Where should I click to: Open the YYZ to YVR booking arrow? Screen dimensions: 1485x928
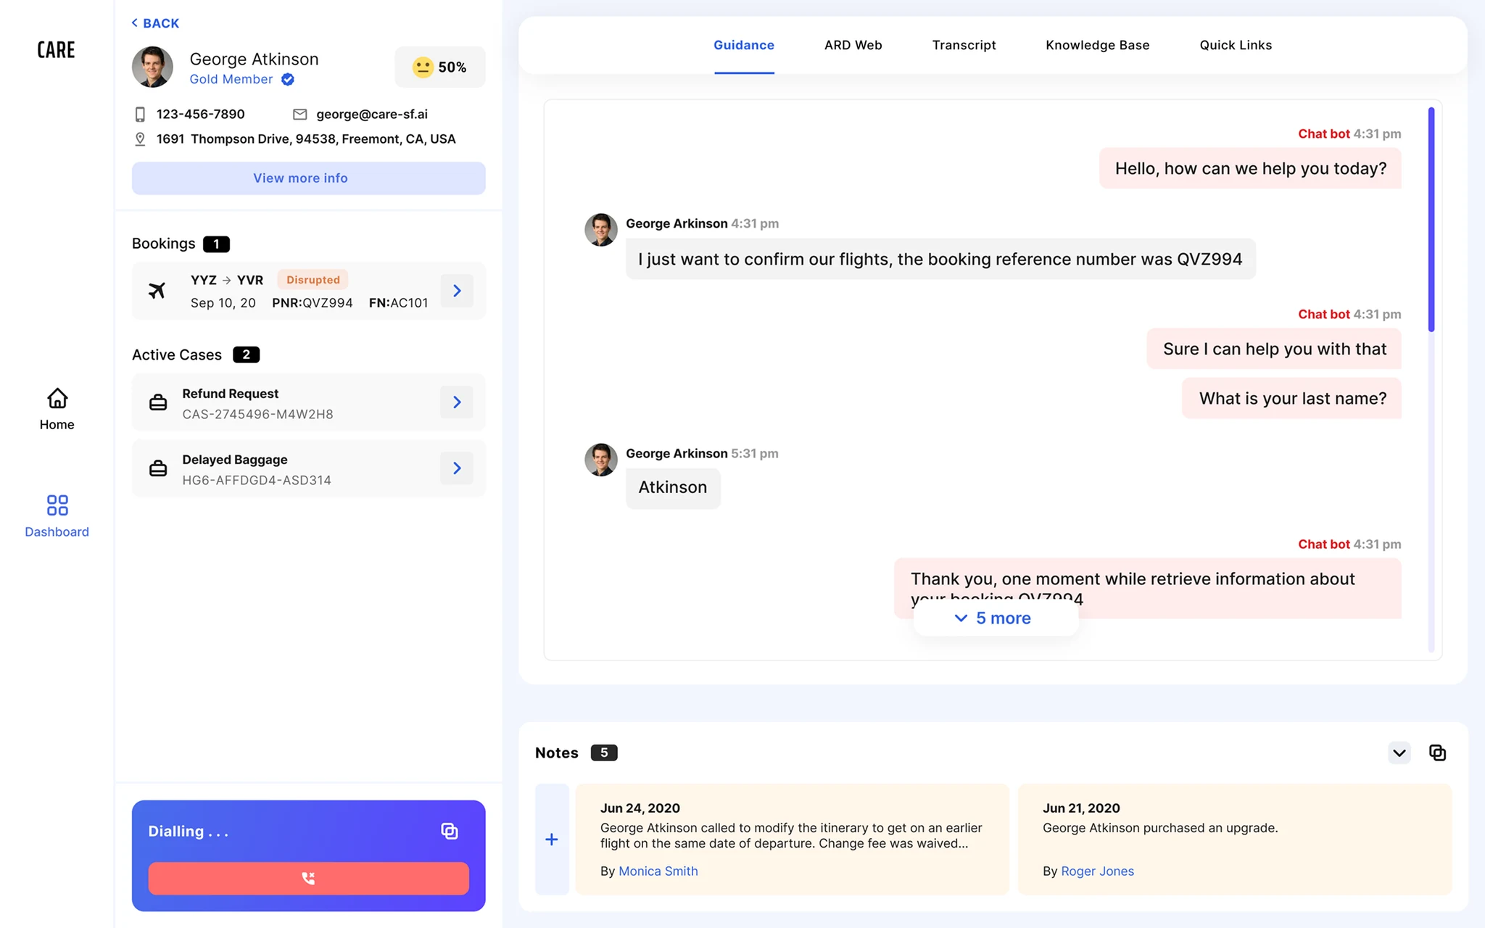tap(457, 291)
